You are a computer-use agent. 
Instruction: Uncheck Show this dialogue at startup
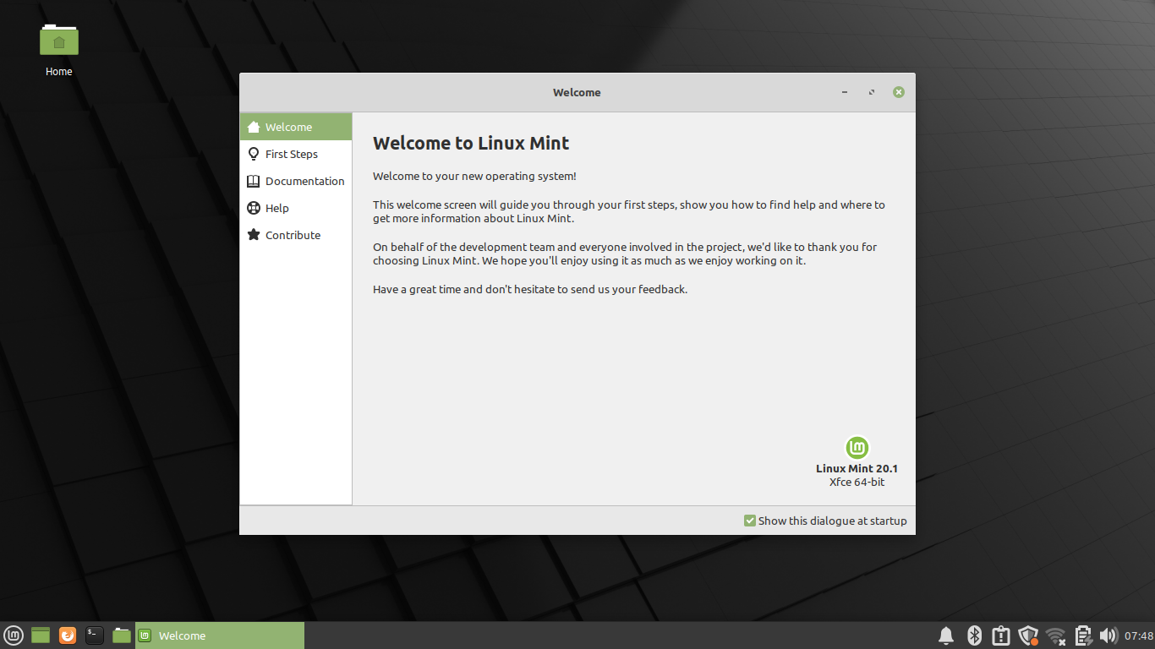point(749,521)
